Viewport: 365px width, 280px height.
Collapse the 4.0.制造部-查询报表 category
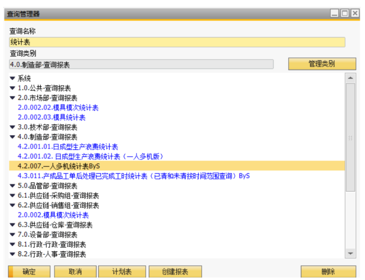click(x=13, y=137)
